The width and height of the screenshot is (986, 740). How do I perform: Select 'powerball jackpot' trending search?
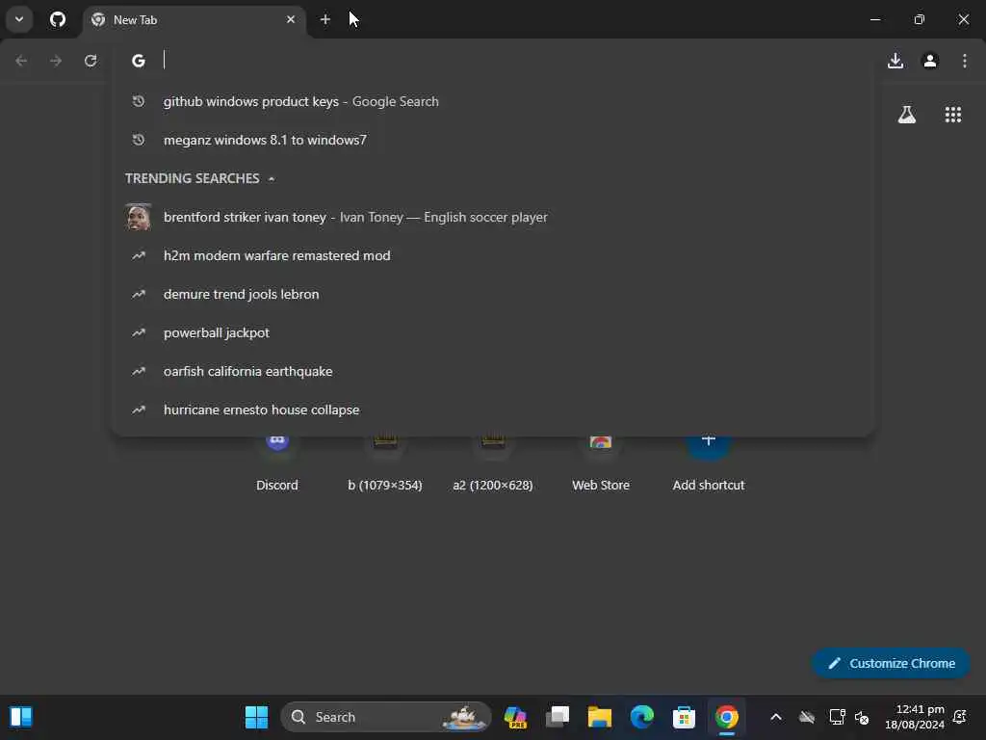(492, 332)
